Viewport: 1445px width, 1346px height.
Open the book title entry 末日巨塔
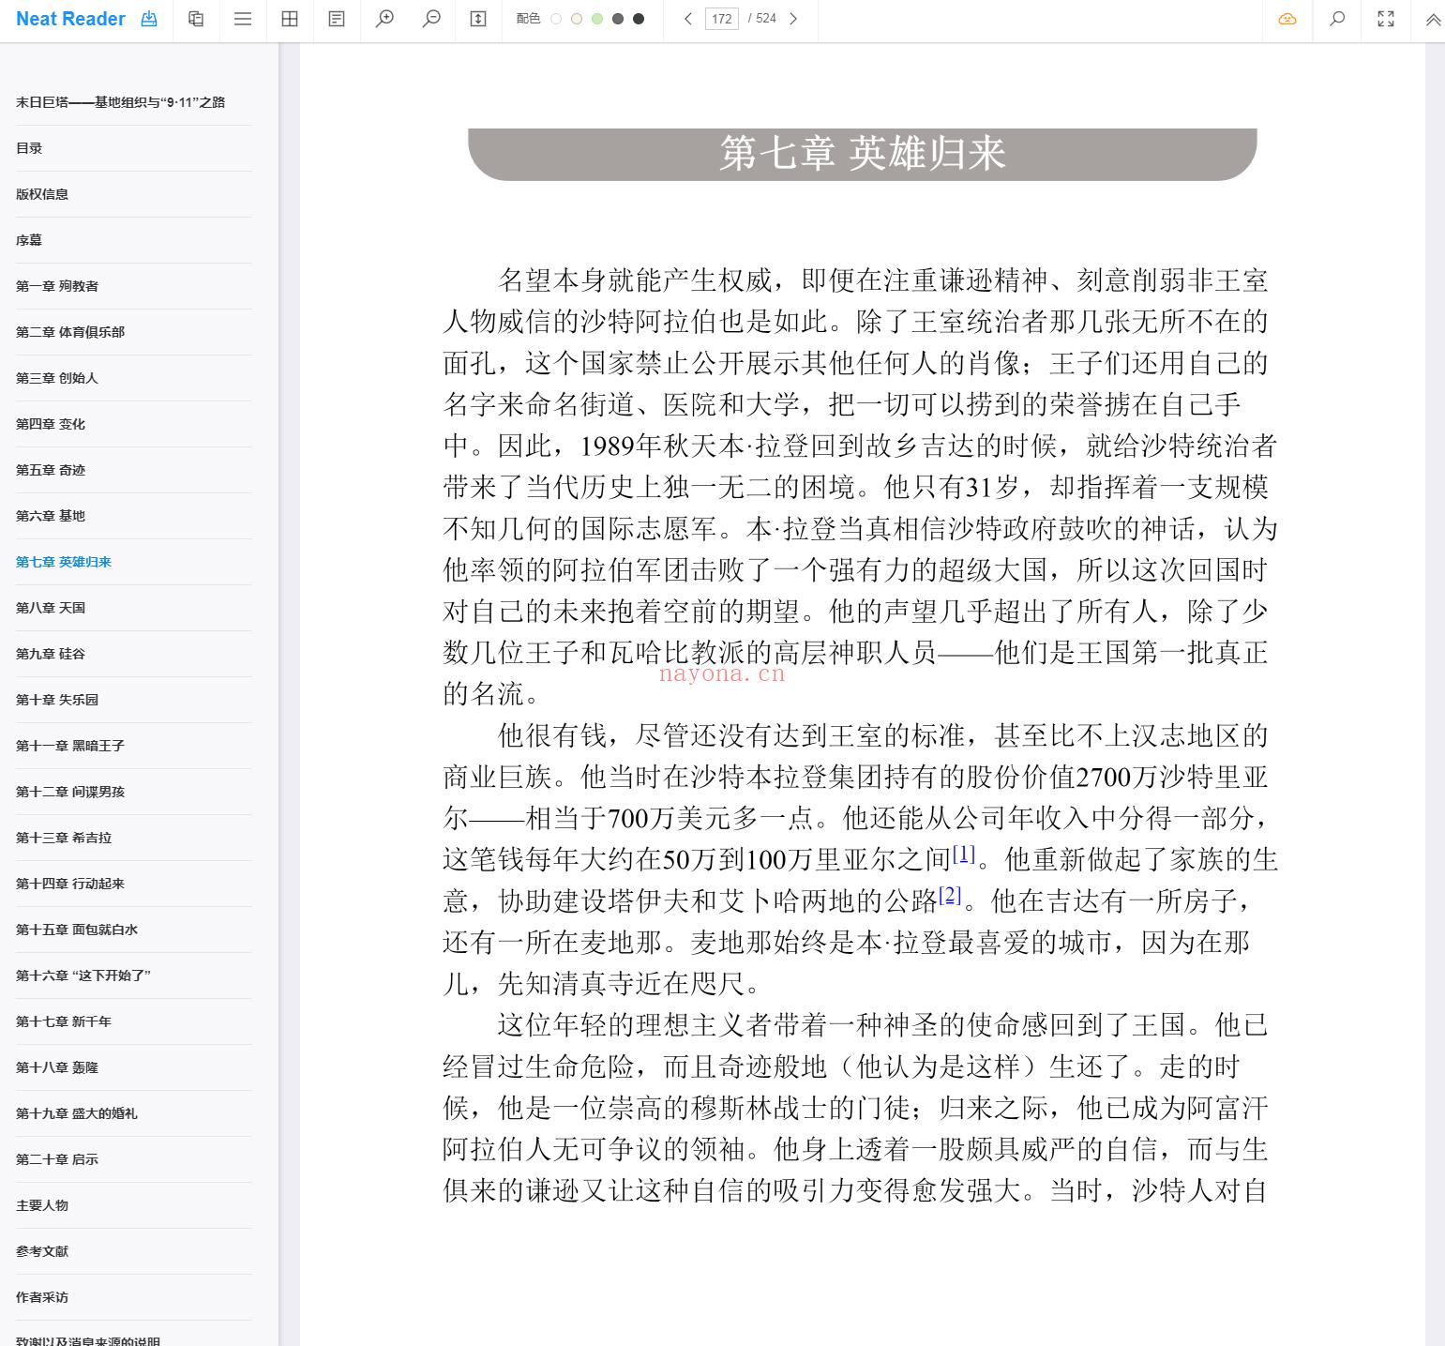[120, 102]
